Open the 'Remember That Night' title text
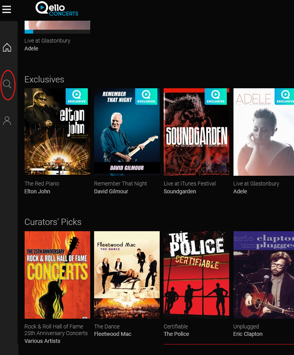Viewport: 294px width, 355px height. [x=120, y=184]
